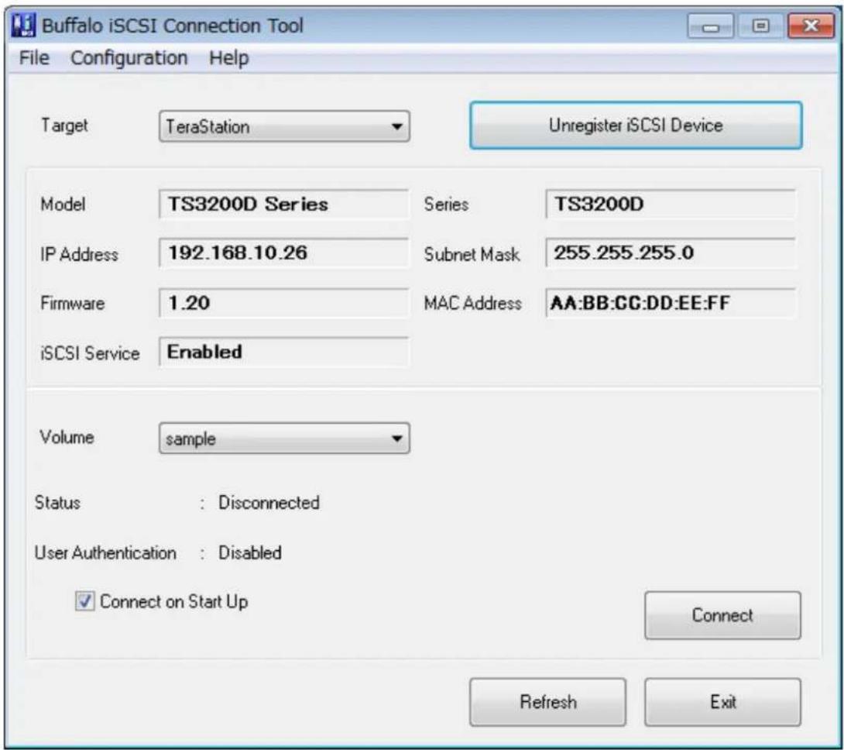Viewport: 844px width, 750px height.
Task: Click the Refresh button
Action: 547,702
